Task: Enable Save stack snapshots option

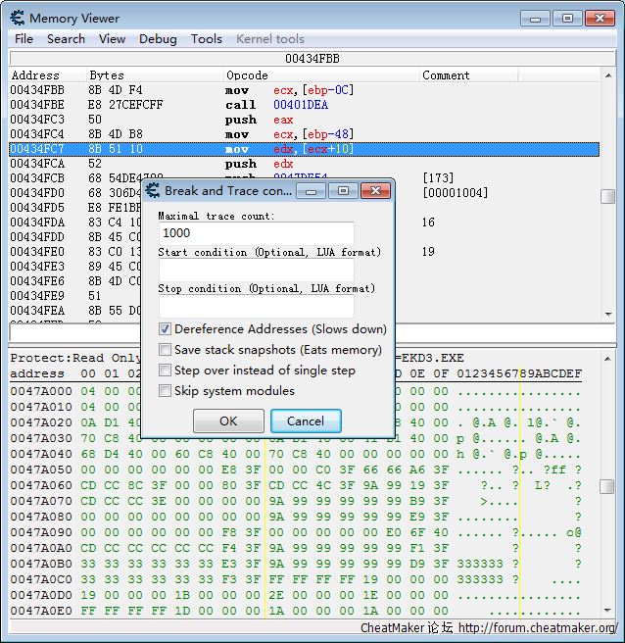Action: click(166, 350)
